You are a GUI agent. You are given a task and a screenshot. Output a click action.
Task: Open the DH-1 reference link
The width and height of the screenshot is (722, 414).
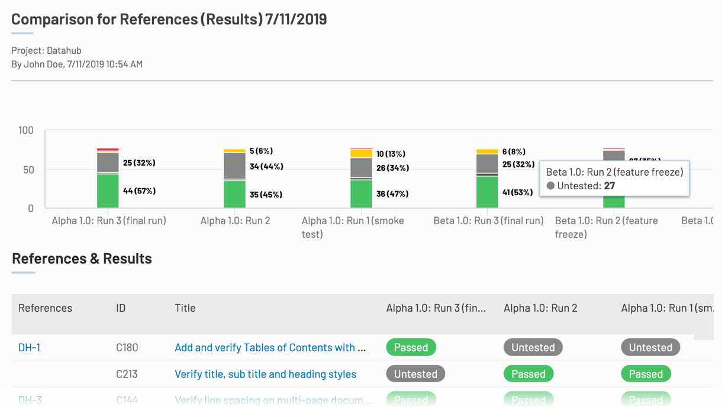29,347
